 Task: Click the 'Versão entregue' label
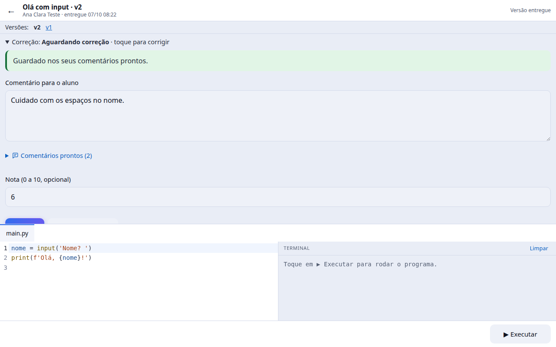(530, 10)
